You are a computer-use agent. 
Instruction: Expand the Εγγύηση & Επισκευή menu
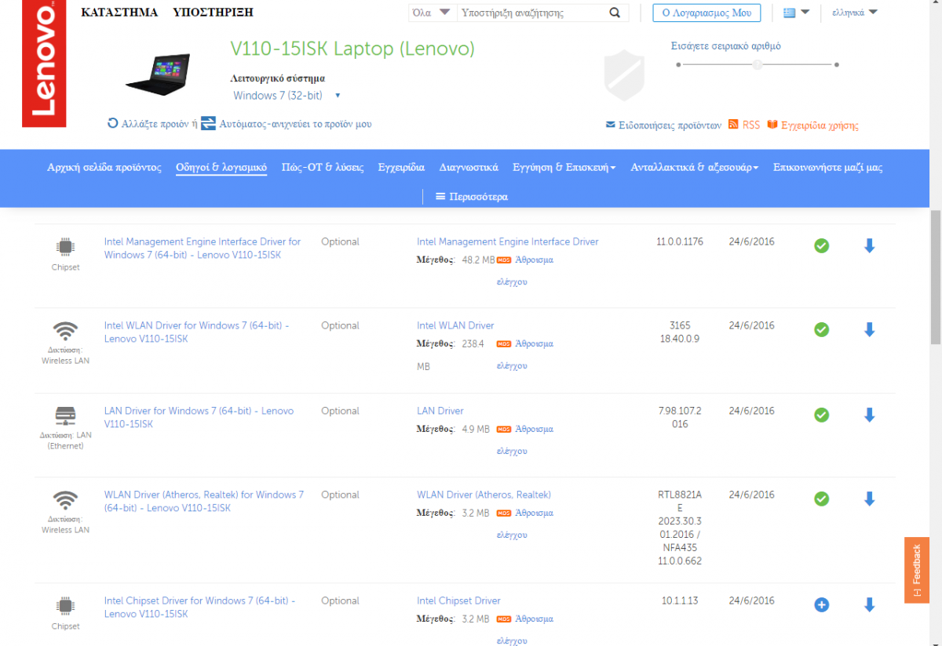click(x=564, y=168)
